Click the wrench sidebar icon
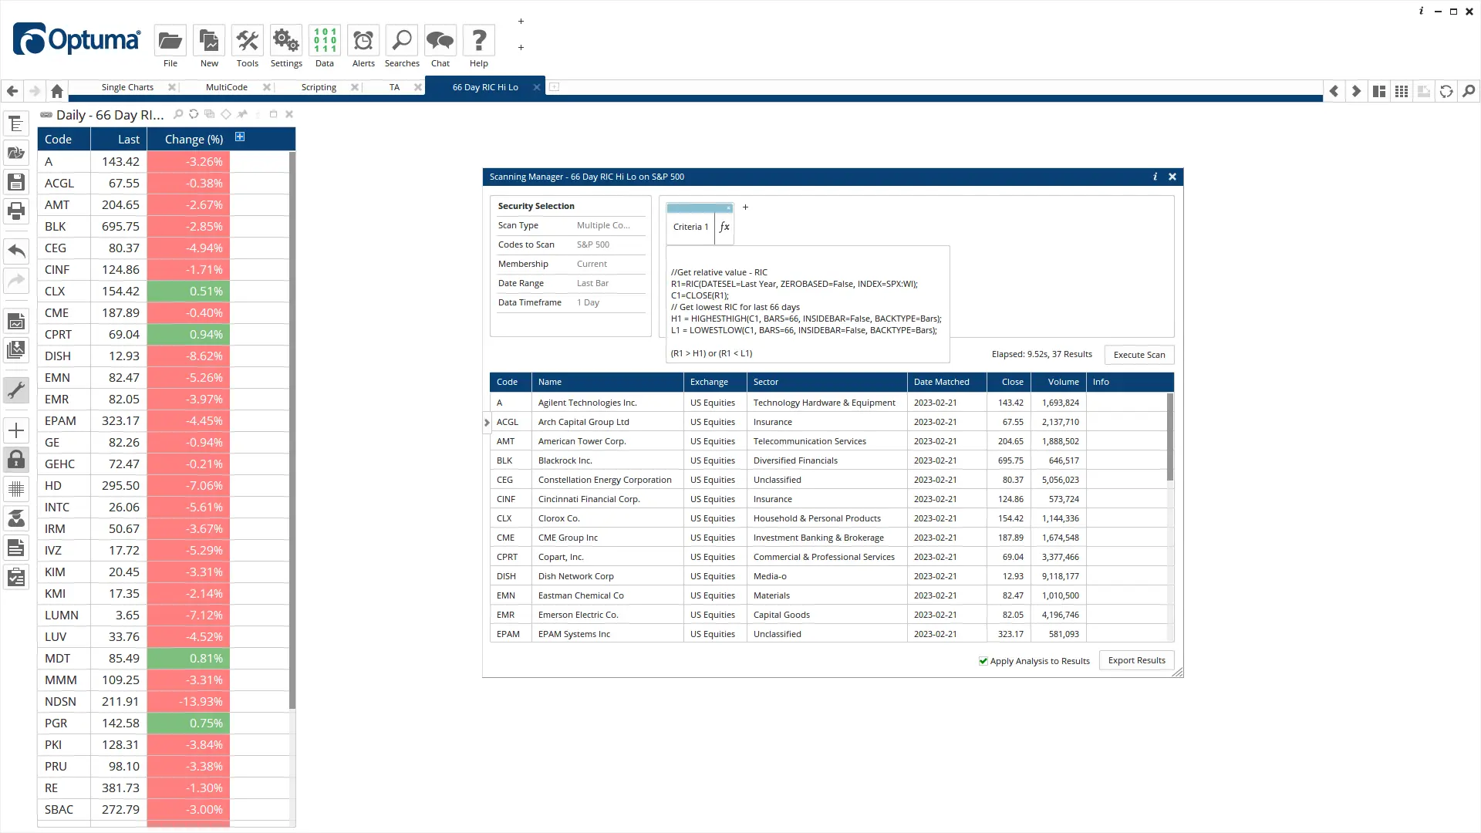The width and height of the screenshot is (1481, 833). point(16,390)
